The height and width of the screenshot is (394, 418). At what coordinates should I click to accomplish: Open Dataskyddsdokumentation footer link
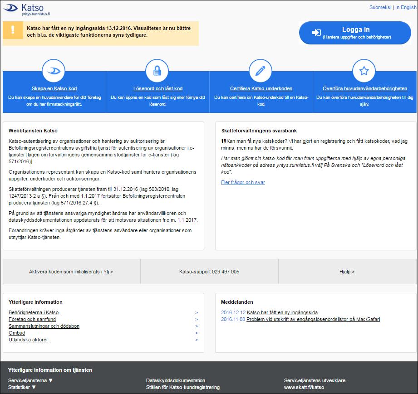pos(176,380)
